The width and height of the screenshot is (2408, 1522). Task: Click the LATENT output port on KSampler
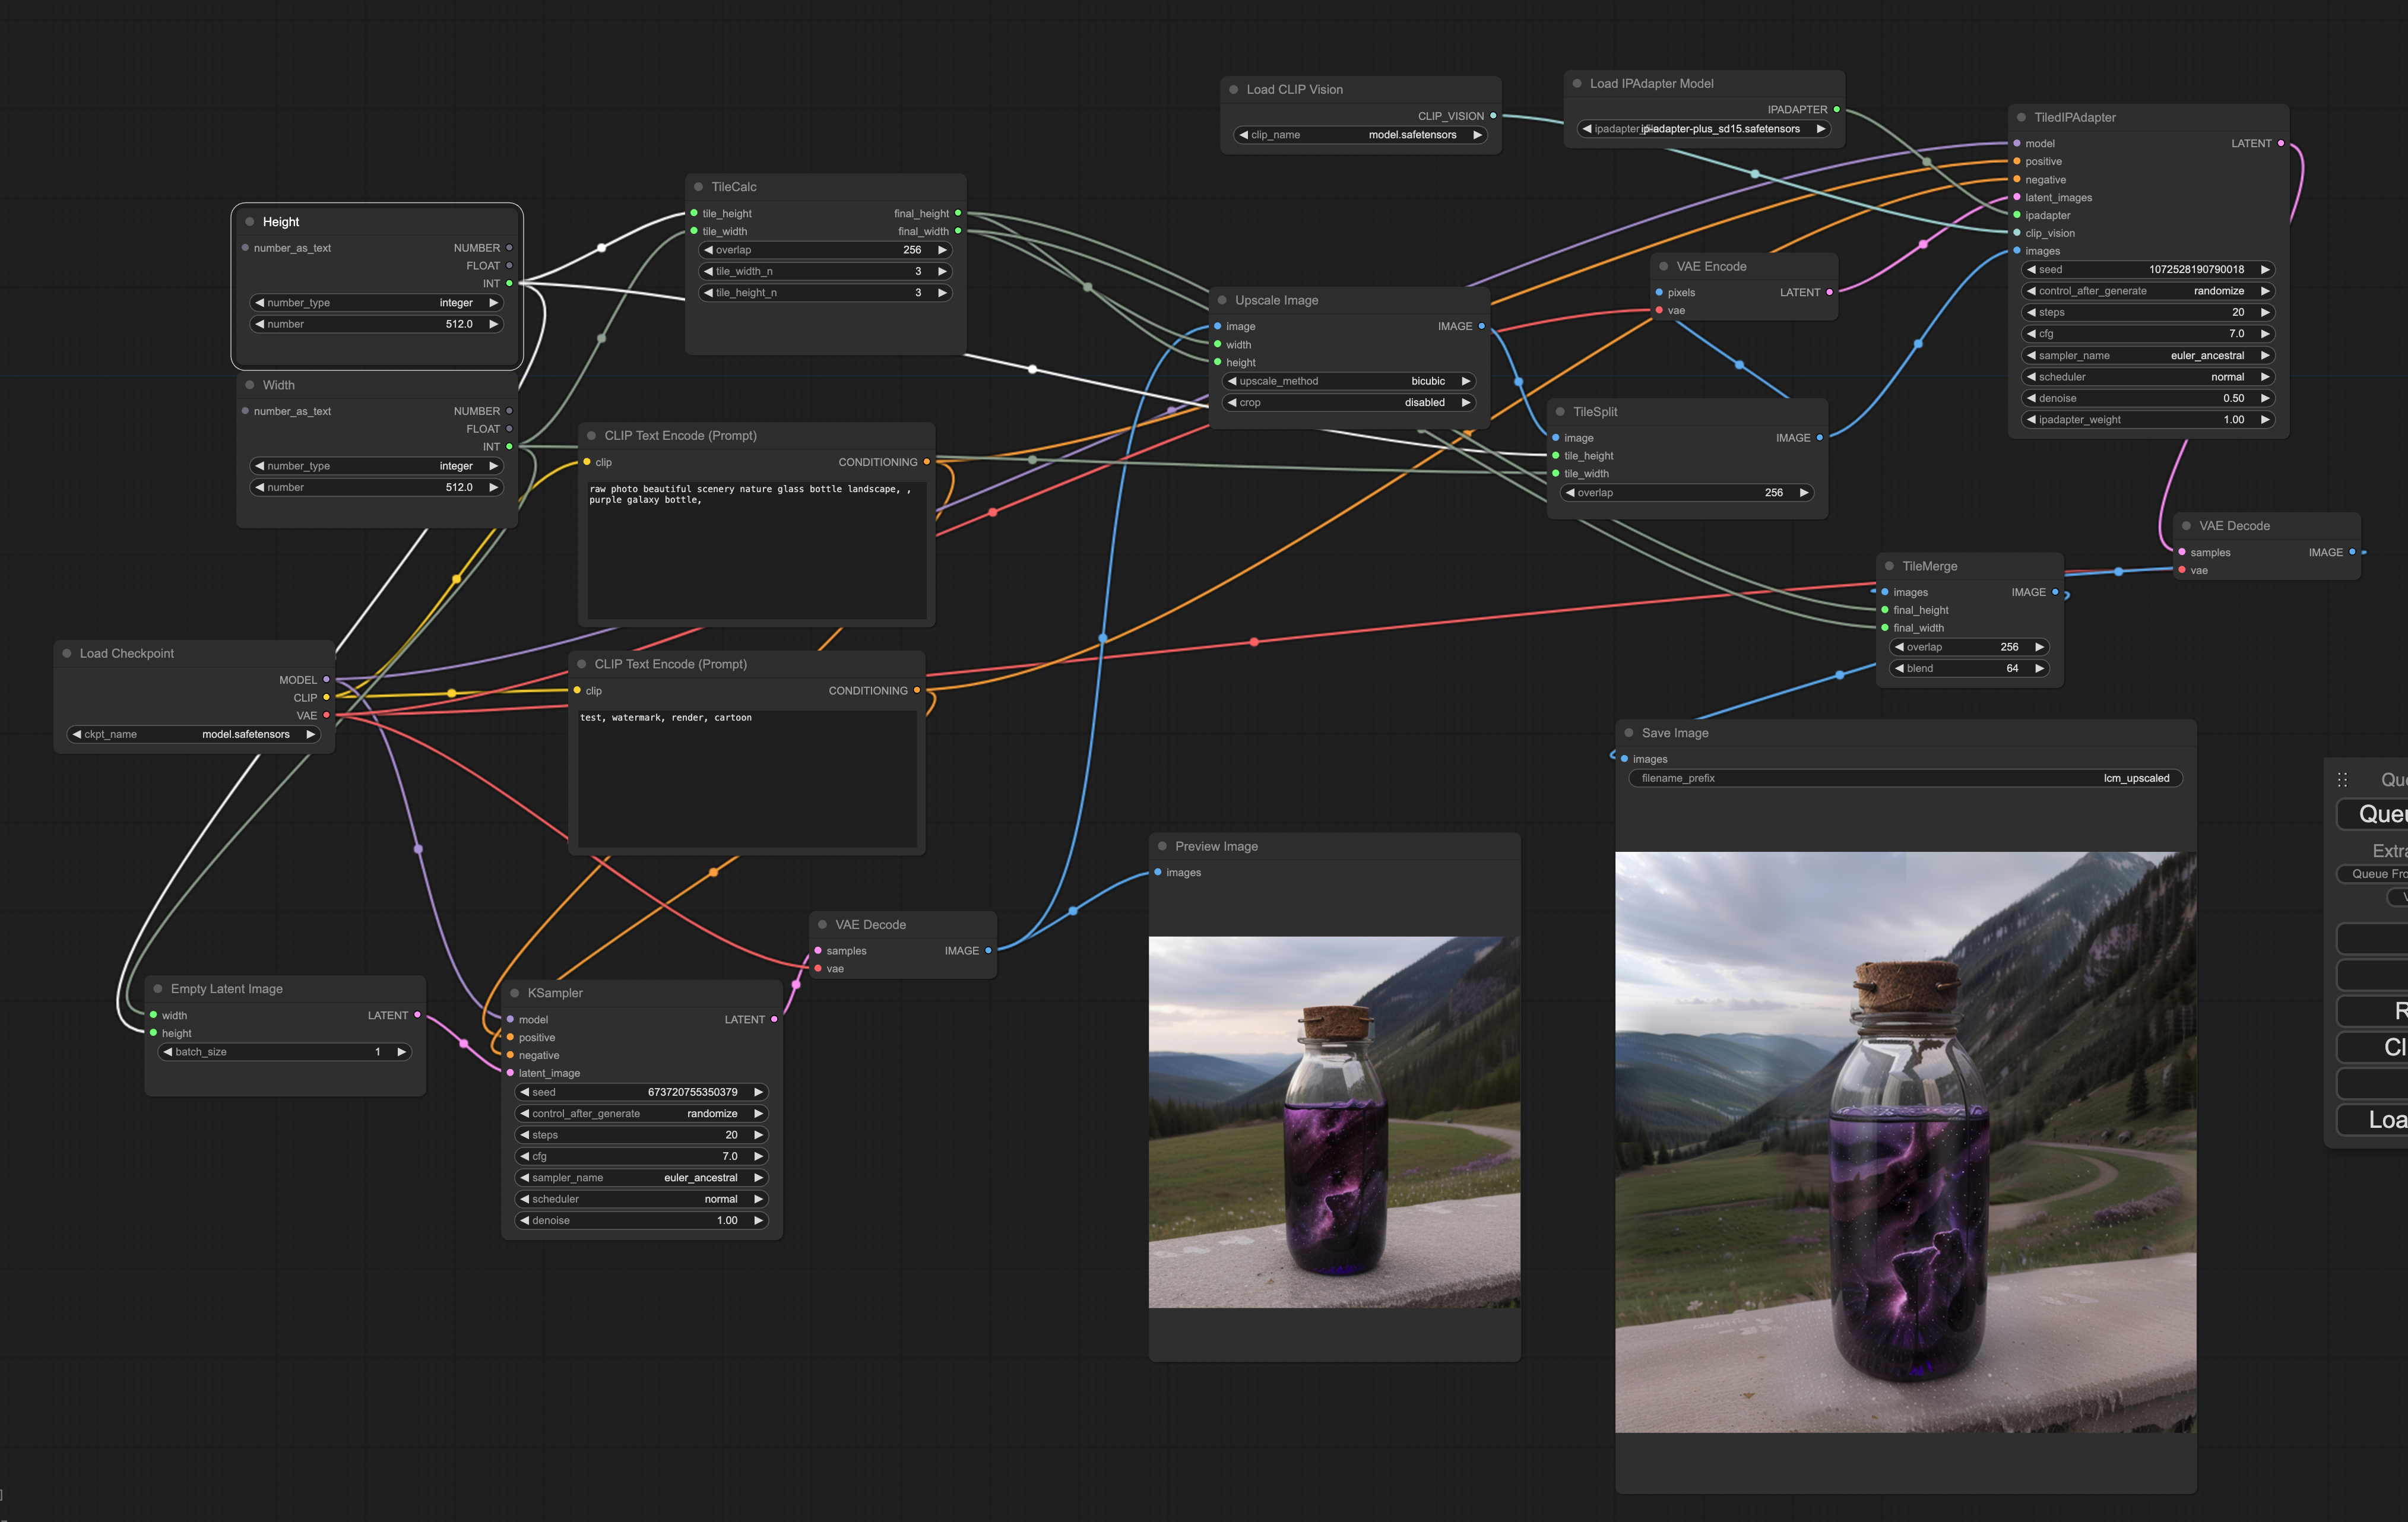click(x=774, y=1020)
